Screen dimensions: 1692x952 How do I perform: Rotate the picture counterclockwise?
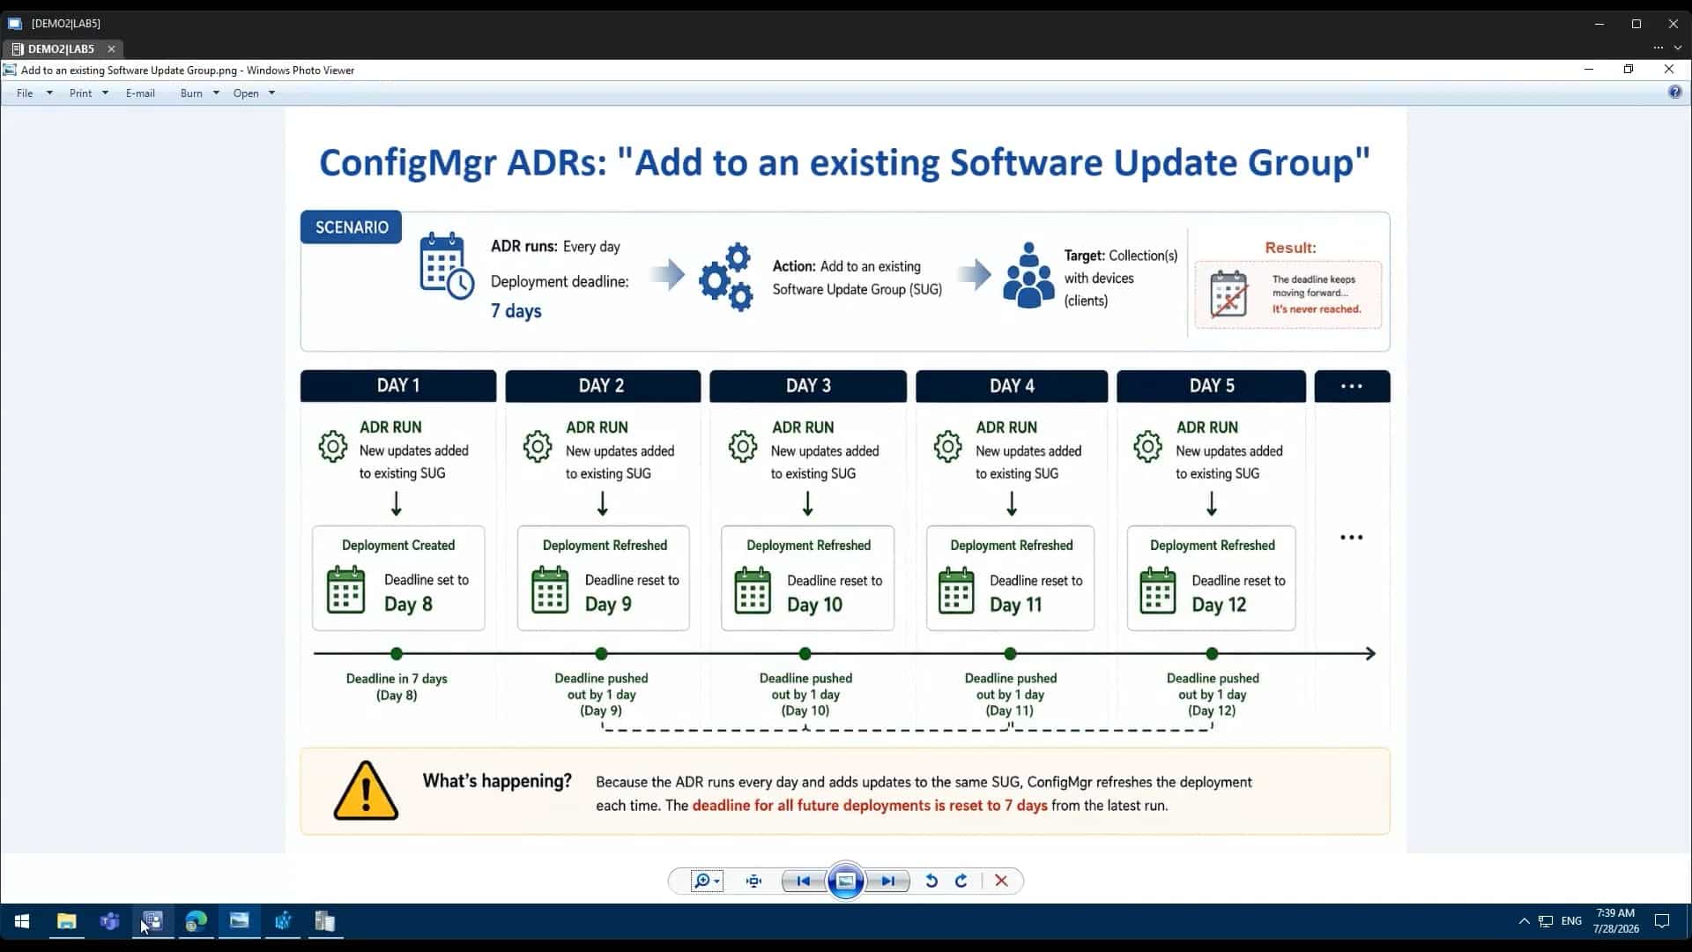click(x=931, y=881)
